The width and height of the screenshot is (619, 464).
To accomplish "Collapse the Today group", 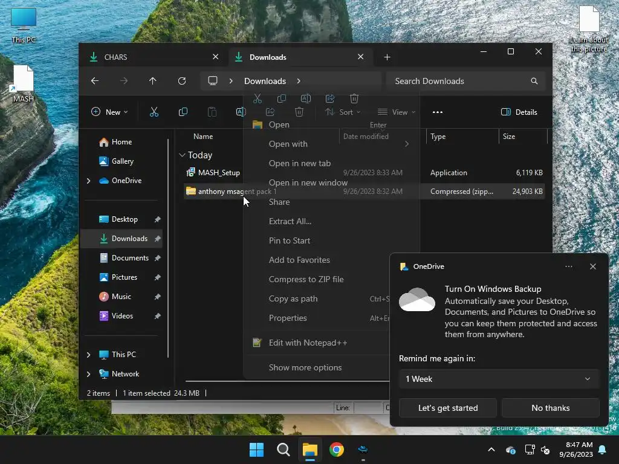I will coord(182,155).
